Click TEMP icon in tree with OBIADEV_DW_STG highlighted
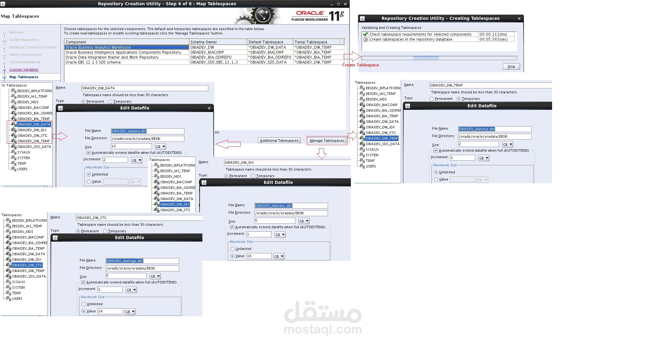The image size is (646, 343). pos(8,293)
